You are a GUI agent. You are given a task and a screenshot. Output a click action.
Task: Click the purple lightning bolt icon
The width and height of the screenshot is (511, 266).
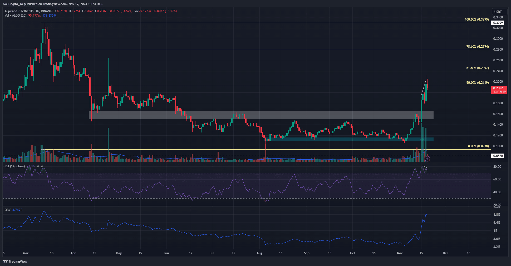click(428, 159)
